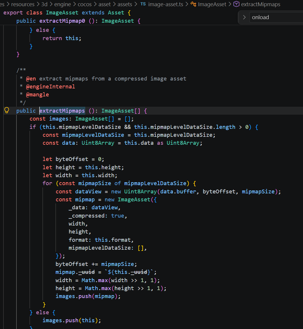This screenshot has height=329, width=303.
Task: Click "const mipmap = new ImageAsset({" line
Action: [106, 200]
